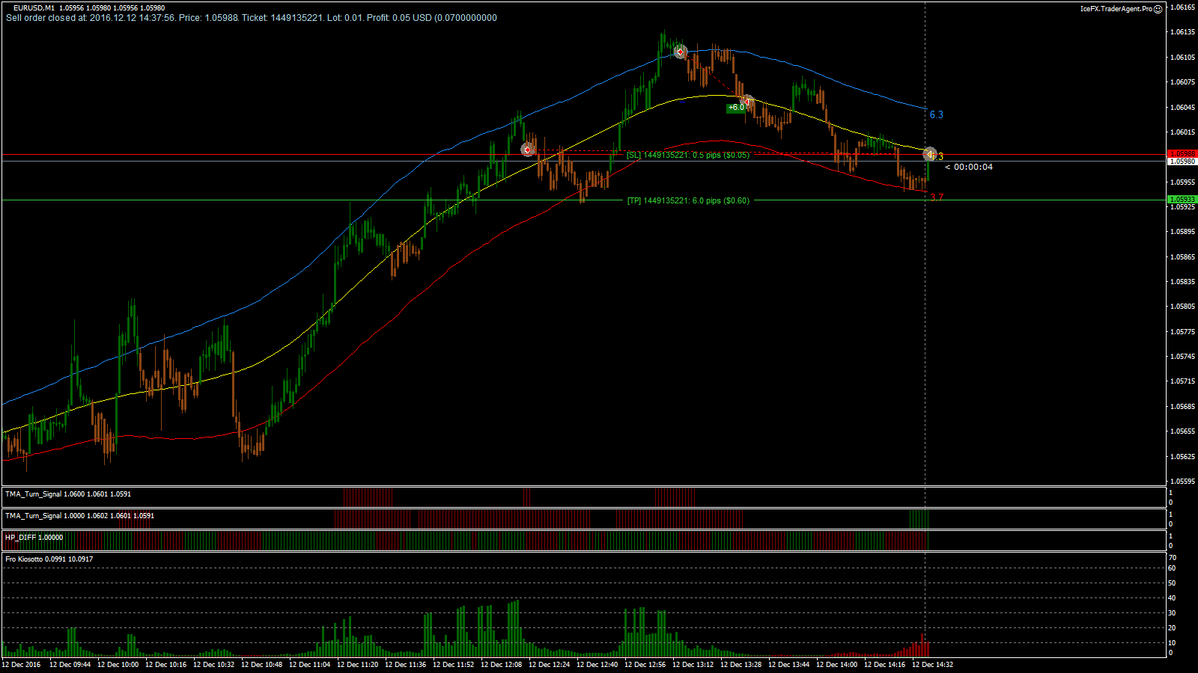This screenshot has width=1198, height=673.
Task: Click the +6.0 profit label
Action: coord(736,108)
